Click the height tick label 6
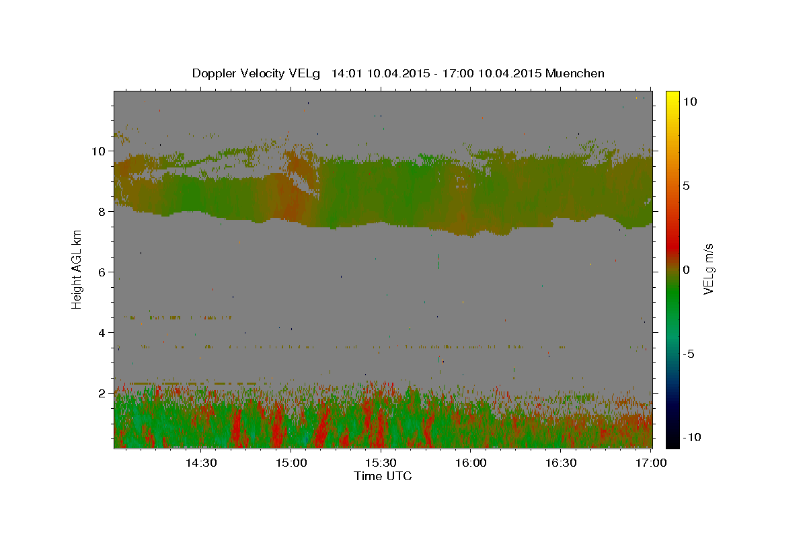 102,272
